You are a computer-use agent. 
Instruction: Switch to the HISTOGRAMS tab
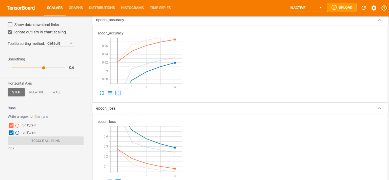132,8
